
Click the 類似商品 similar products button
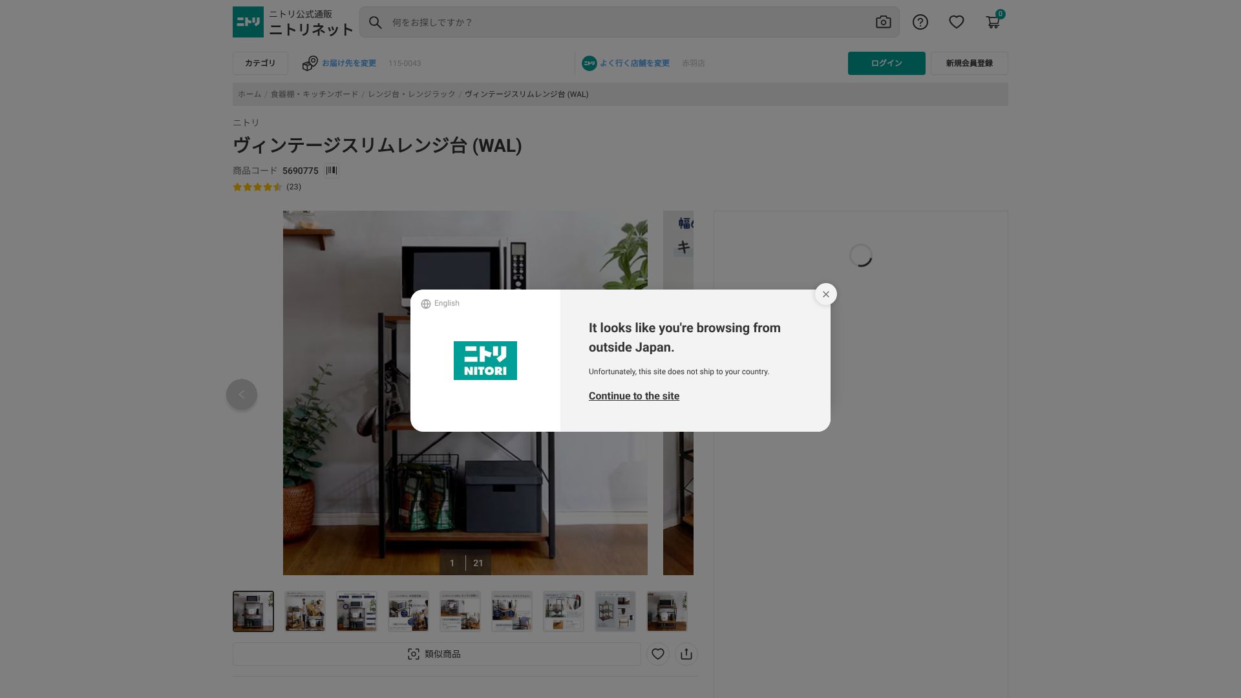[436, 654]
